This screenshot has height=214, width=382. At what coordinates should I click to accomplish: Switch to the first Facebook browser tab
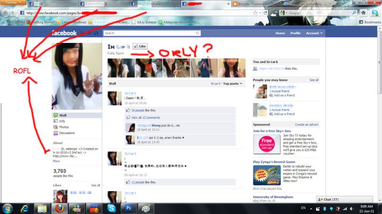[x=53, y=4]
